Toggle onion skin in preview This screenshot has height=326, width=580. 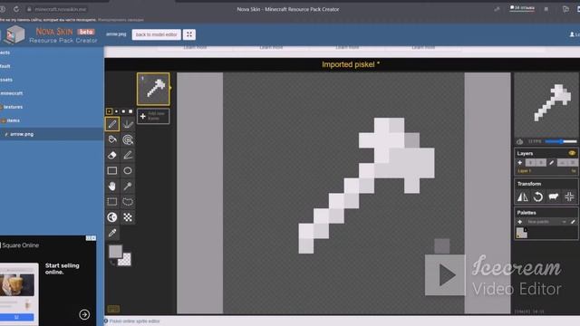pos(519,141)
